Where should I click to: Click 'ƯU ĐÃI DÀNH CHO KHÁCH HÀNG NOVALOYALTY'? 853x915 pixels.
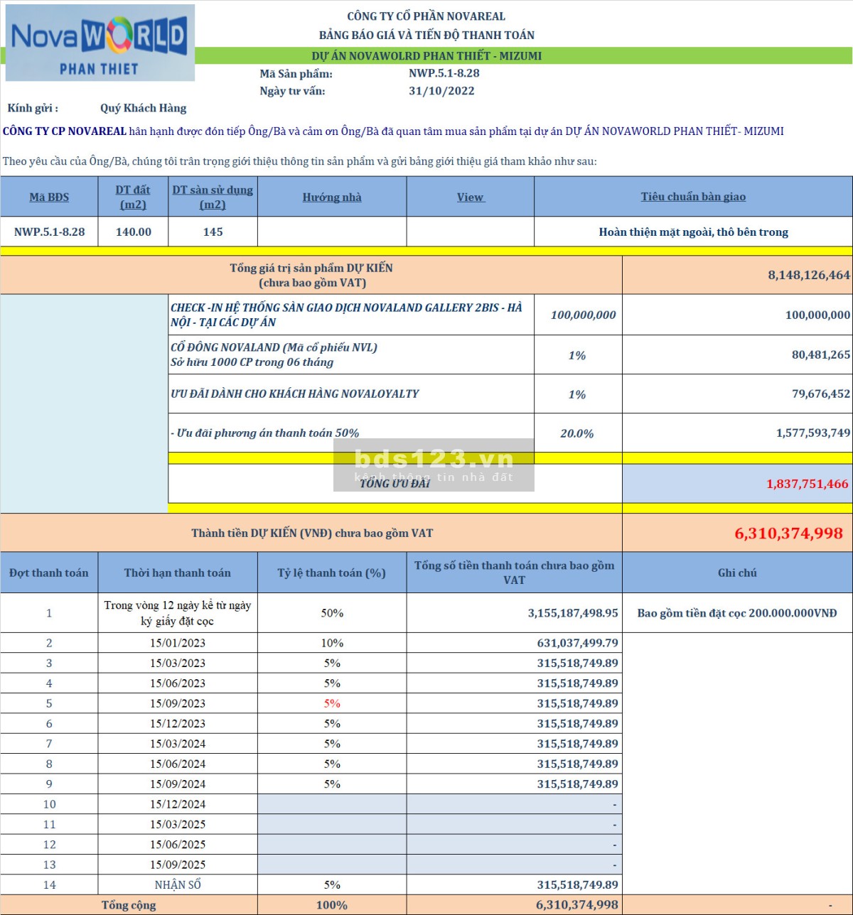tap(294, 394)
